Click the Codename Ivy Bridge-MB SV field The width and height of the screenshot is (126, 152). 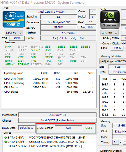click(58, 22)
